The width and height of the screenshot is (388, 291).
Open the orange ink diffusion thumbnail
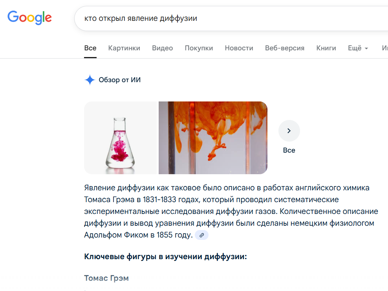tap(213, 138)
